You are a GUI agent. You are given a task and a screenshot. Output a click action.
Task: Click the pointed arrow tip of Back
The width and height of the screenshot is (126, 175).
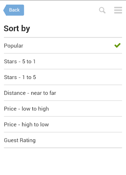pyautogui.click(x=4, y=10)
